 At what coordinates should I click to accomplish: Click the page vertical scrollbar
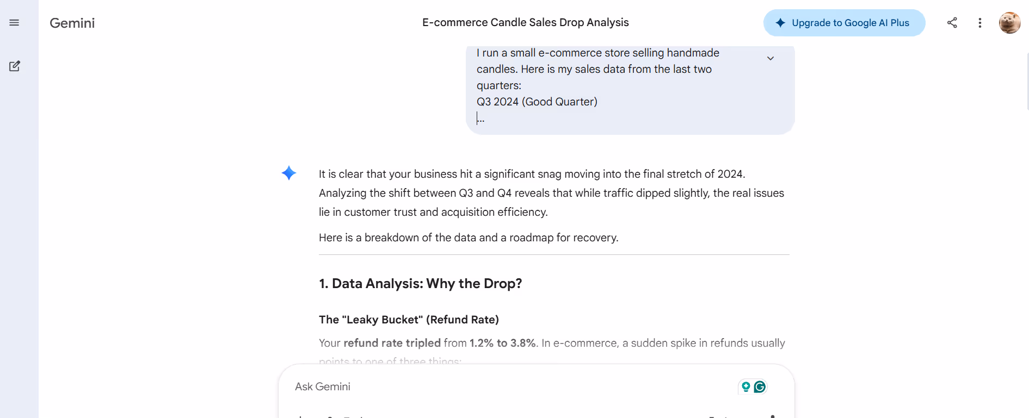click(x=1026, y=82)
